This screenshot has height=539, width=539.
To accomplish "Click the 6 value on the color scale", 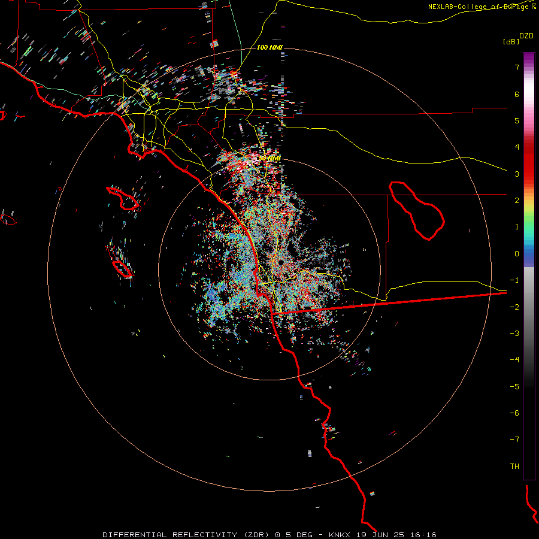I will pyautogui.click(x=517, y=94).
